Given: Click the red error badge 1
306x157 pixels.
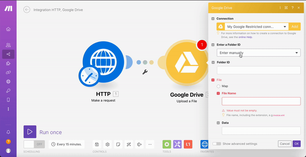Looking at the screenshot, I should tap(202, 45).
